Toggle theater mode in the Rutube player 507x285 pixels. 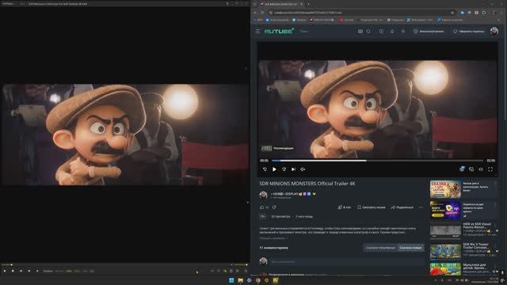(x=481, y=169)
